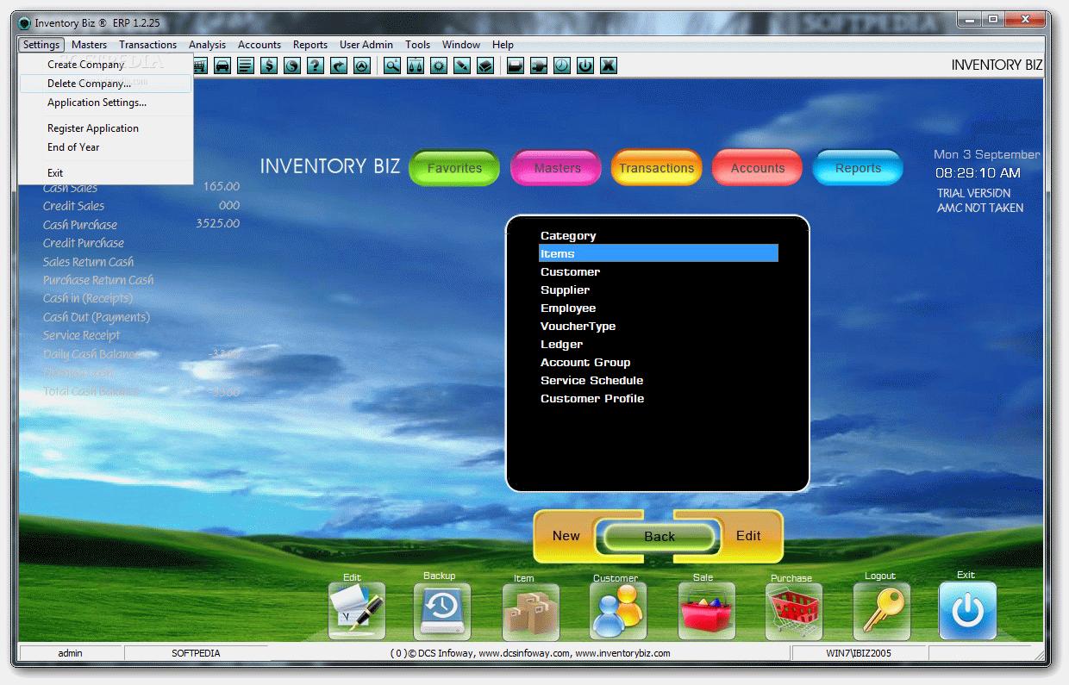Click the blue Reports button
This screenshot has height=685, width=1069.
click(858, 168)
